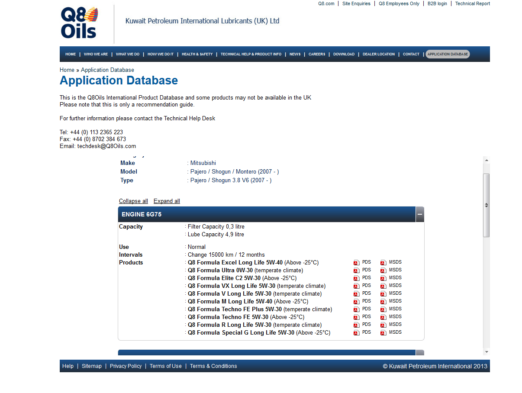The width and height of the screenshot is (522, 393).
Task: Click PDS icon for Q8 Formula R Long Life
Action: pyautogui.click(x=357, y=325)
